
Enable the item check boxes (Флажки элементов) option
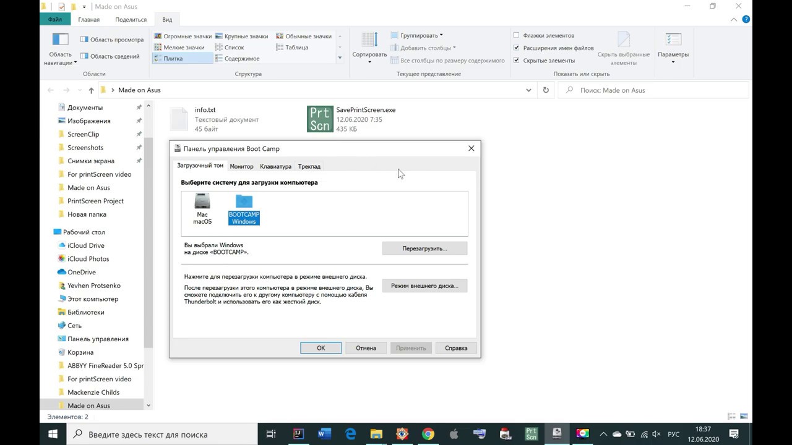click(x=517, y=36)
